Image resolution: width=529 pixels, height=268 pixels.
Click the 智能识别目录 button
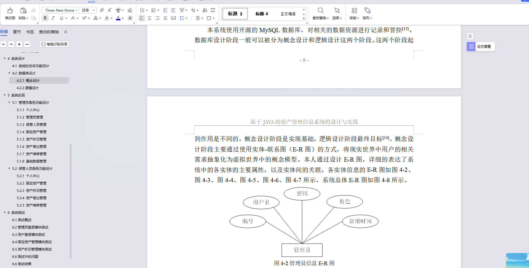pos(54,44)
